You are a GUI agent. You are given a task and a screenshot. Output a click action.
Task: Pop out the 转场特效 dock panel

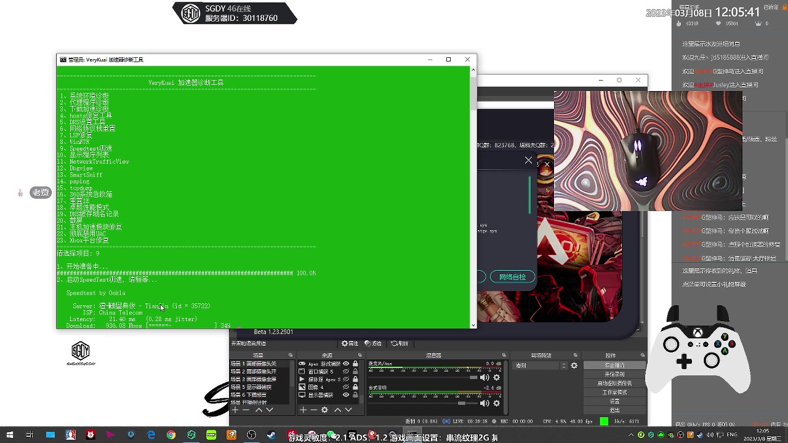pos(575,356)
